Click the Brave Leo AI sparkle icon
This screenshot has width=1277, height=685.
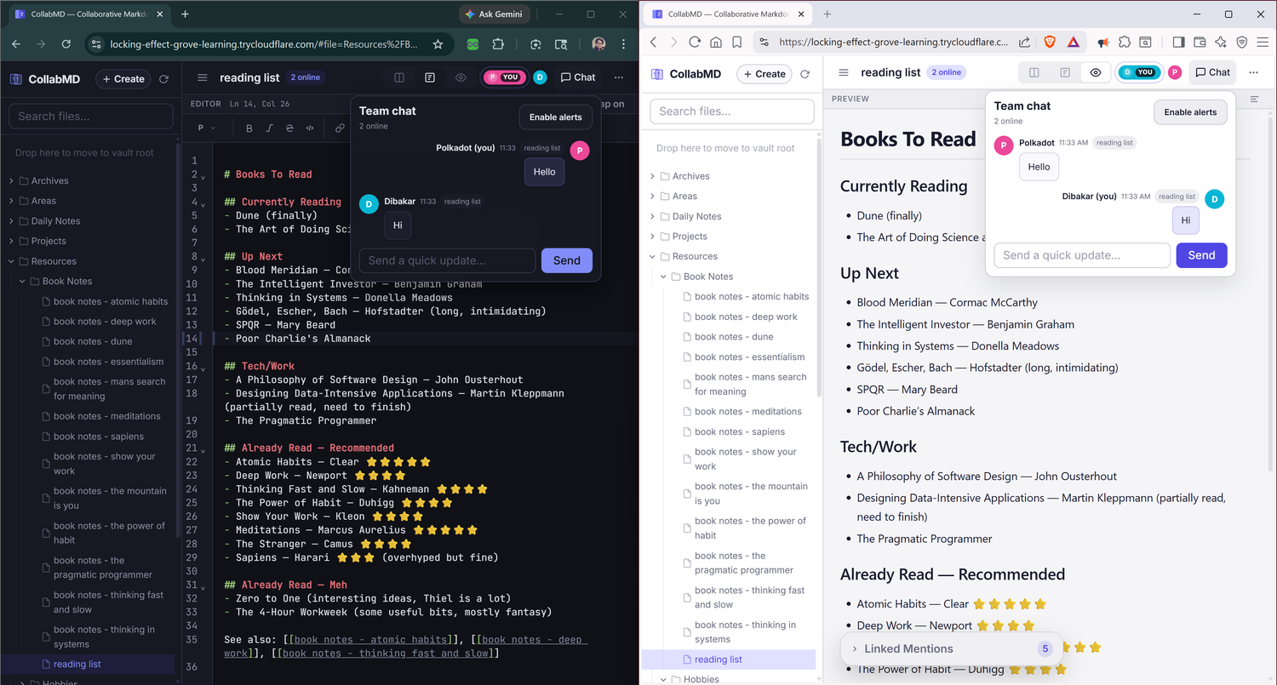coord(1221,42)
